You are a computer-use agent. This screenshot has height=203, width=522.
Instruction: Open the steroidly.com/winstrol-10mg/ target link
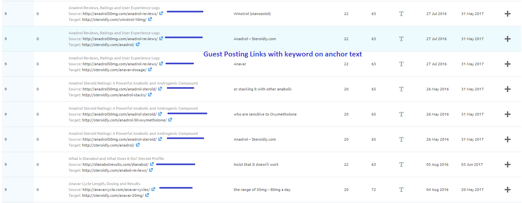pyautogui.click(x=114, y=20)
